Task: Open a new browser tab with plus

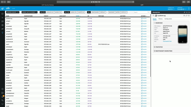Action: pyautogui.click(x=190, y=5)
